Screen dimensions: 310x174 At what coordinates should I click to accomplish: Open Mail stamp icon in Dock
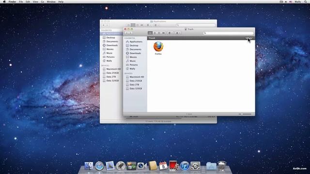tap(110, 166)
